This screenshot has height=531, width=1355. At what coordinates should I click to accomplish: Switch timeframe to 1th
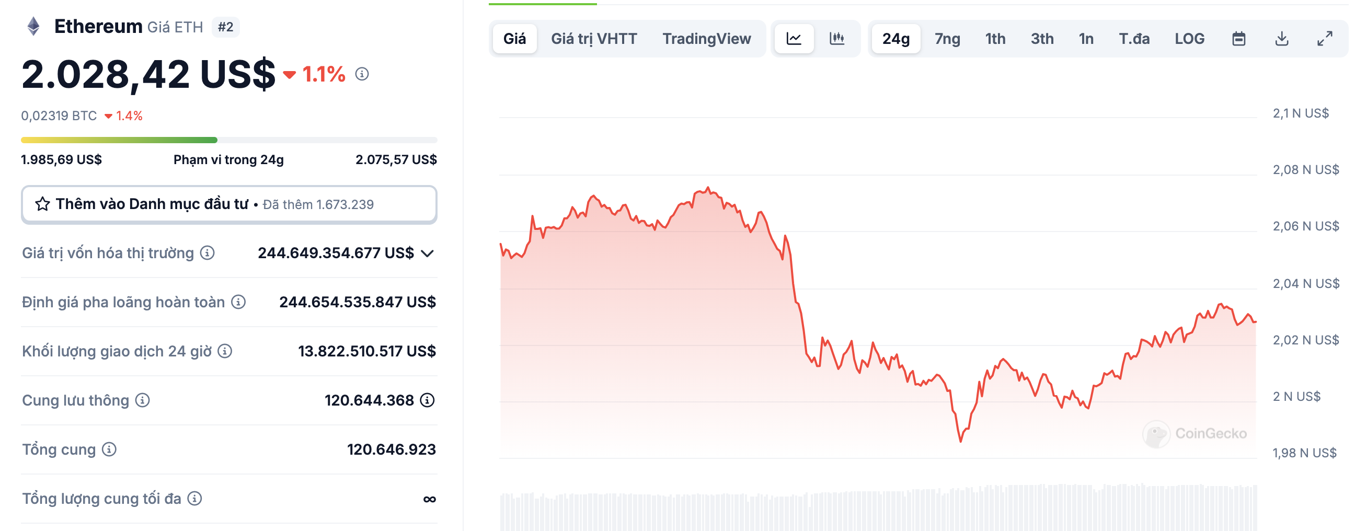[995, 38]
